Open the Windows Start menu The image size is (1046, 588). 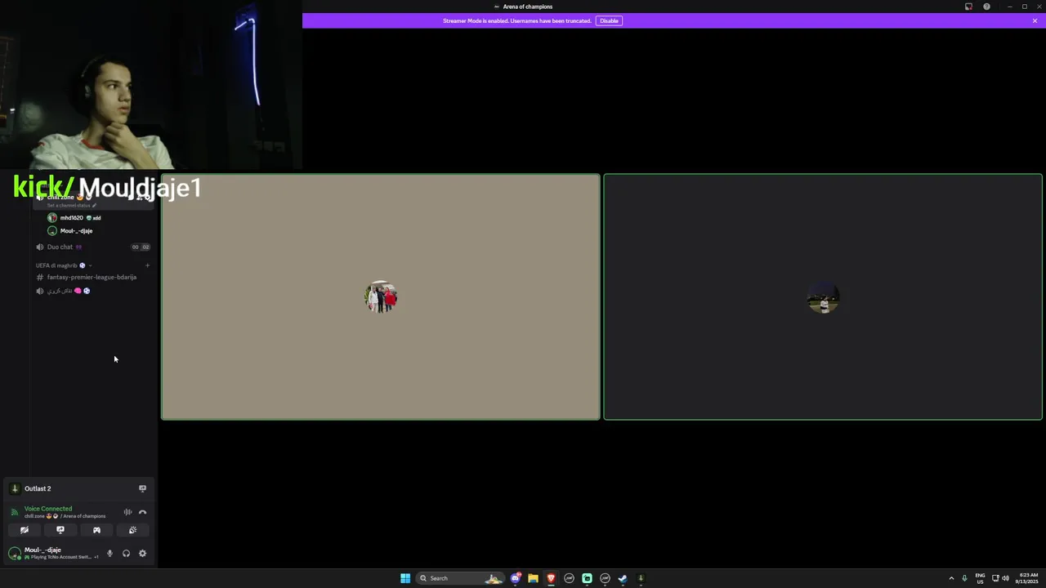coord(405,578)
